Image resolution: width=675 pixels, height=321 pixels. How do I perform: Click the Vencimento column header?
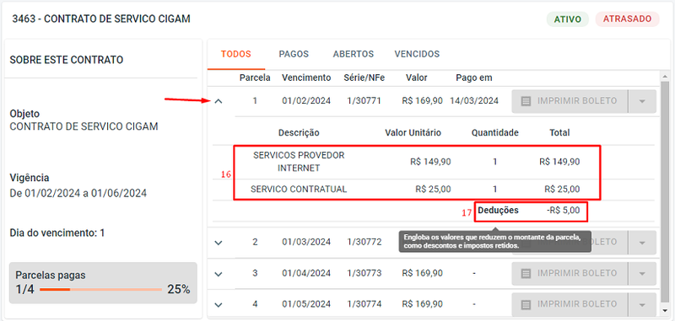(x=306, y=78)
